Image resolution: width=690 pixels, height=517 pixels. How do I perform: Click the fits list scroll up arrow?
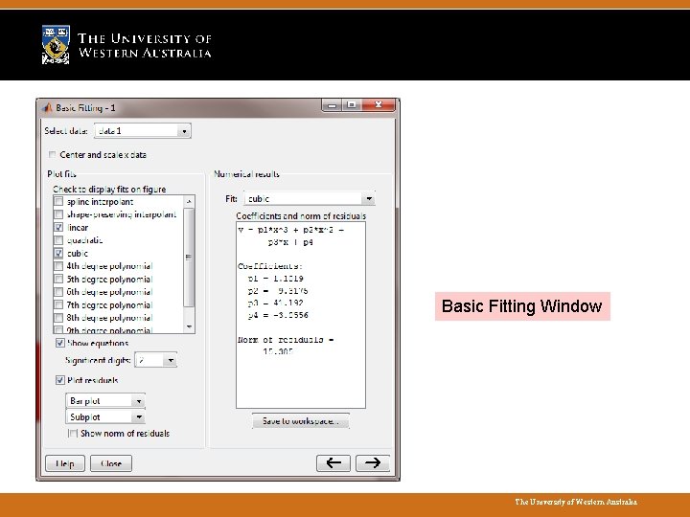tap(189, 201)
